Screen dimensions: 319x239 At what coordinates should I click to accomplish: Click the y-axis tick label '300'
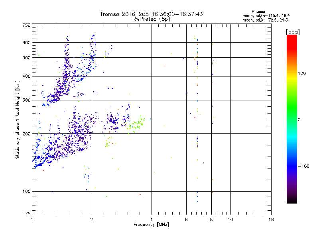(26, 100)
